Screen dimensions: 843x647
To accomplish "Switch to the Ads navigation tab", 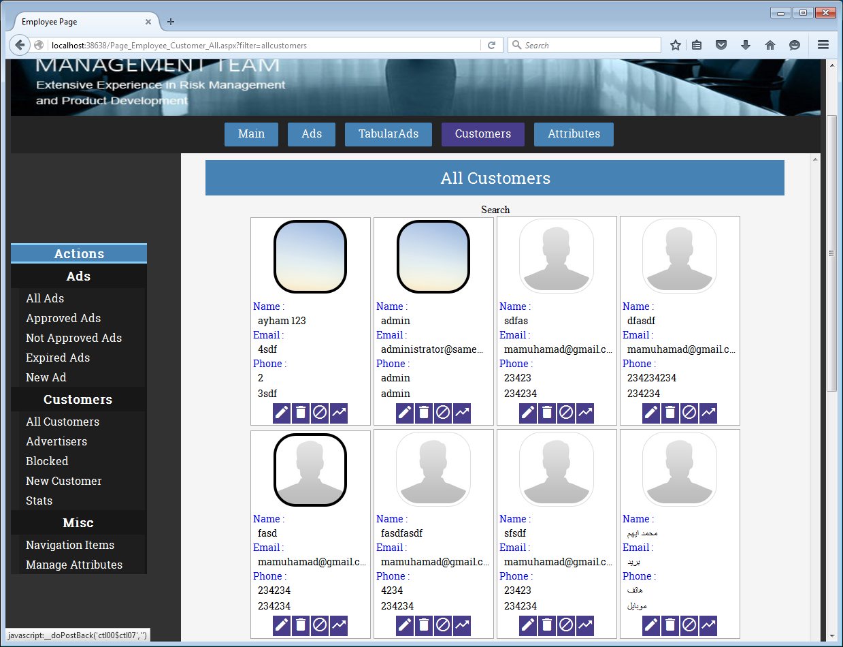I will 312,134.
